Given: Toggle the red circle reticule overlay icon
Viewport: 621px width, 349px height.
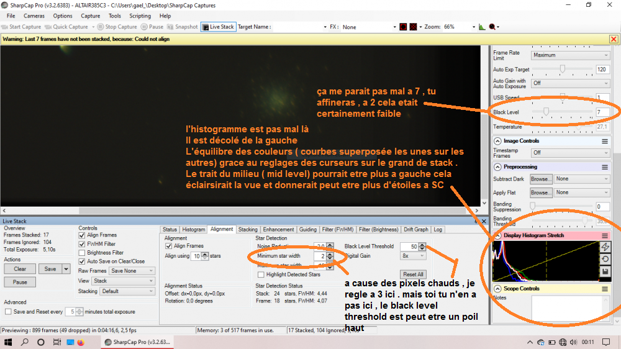Looking at the screenshot, I should pyautogui.click(x=403, y=27).
